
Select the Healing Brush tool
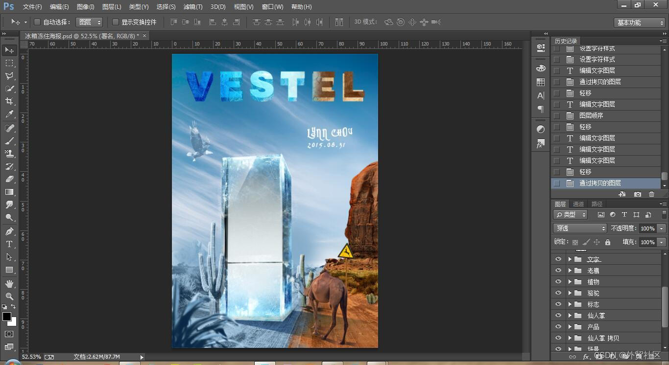[x=9, y=128]
